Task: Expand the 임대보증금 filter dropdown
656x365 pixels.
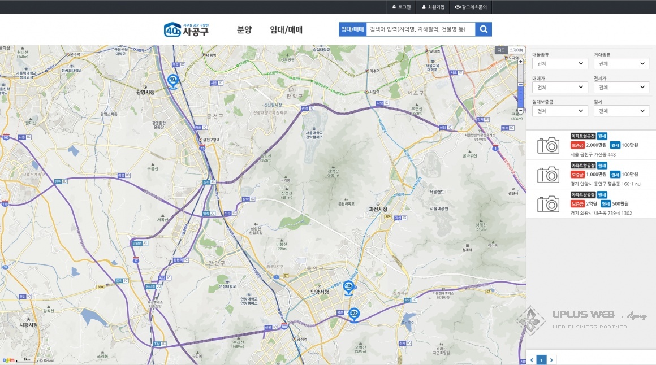Action: [560, 111]
